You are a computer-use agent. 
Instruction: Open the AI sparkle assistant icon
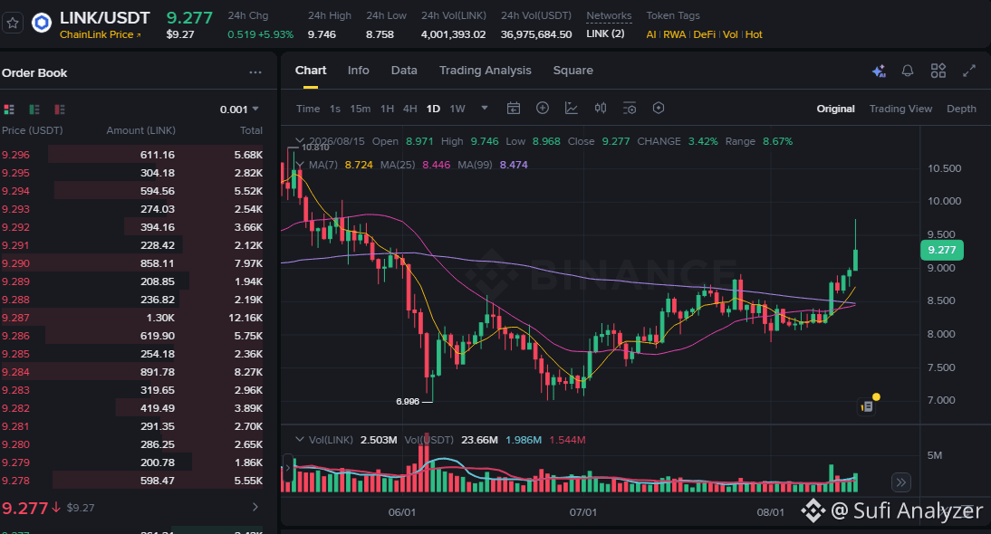tap(879, 71)
